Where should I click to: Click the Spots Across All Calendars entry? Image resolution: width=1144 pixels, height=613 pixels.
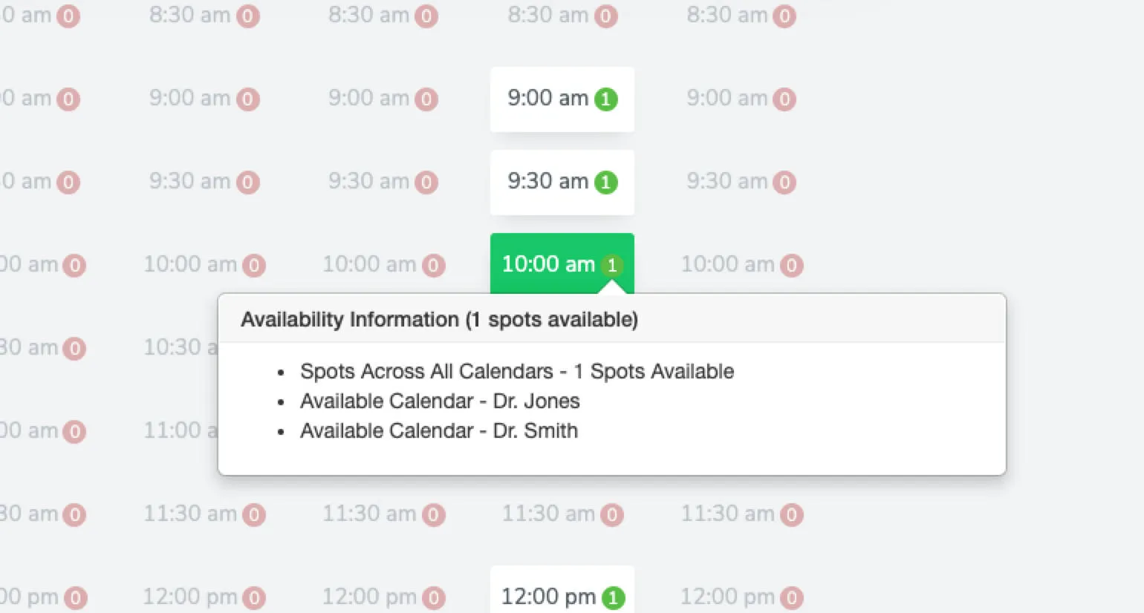click(x=516, y=371)
